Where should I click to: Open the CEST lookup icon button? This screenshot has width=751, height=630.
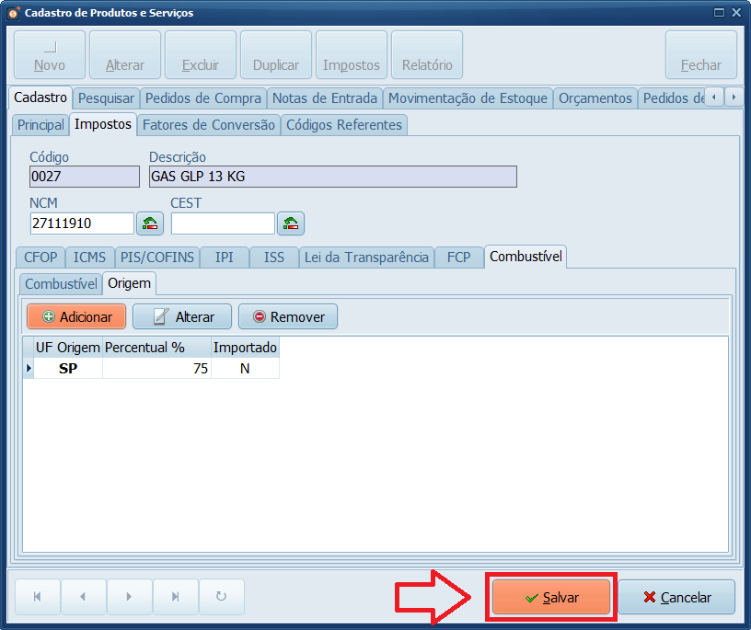point(291,223)
